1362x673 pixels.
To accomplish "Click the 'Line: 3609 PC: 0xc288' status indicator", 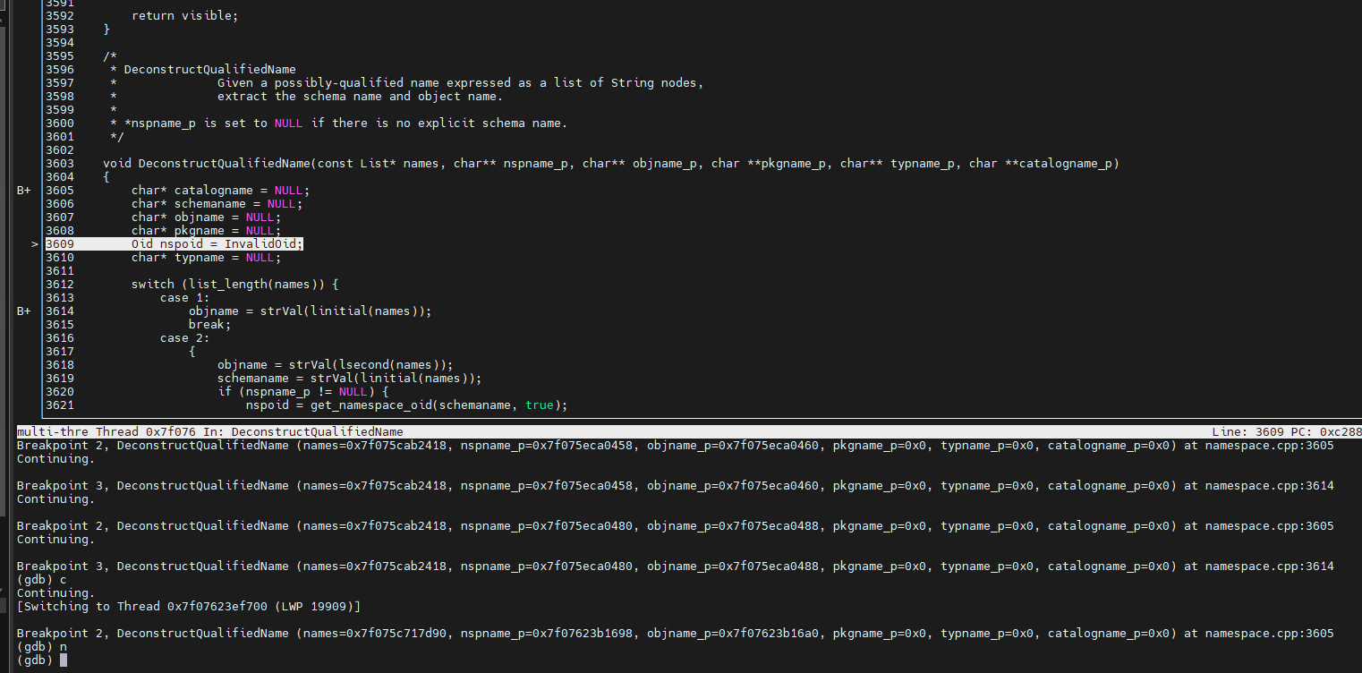I will pyautogui.click(x=1287, y=432).
